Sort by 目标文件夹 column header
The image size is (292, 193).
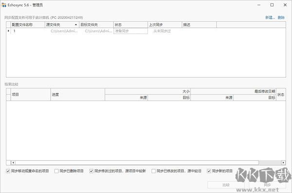96,25
